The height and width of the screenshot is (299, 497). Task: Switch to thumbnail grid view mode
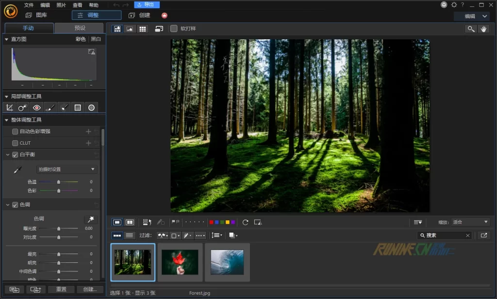[x=142, y=29]
